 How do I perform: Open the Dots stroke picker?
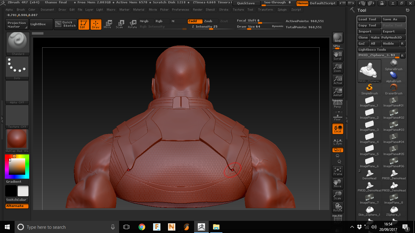click(17, 68)
